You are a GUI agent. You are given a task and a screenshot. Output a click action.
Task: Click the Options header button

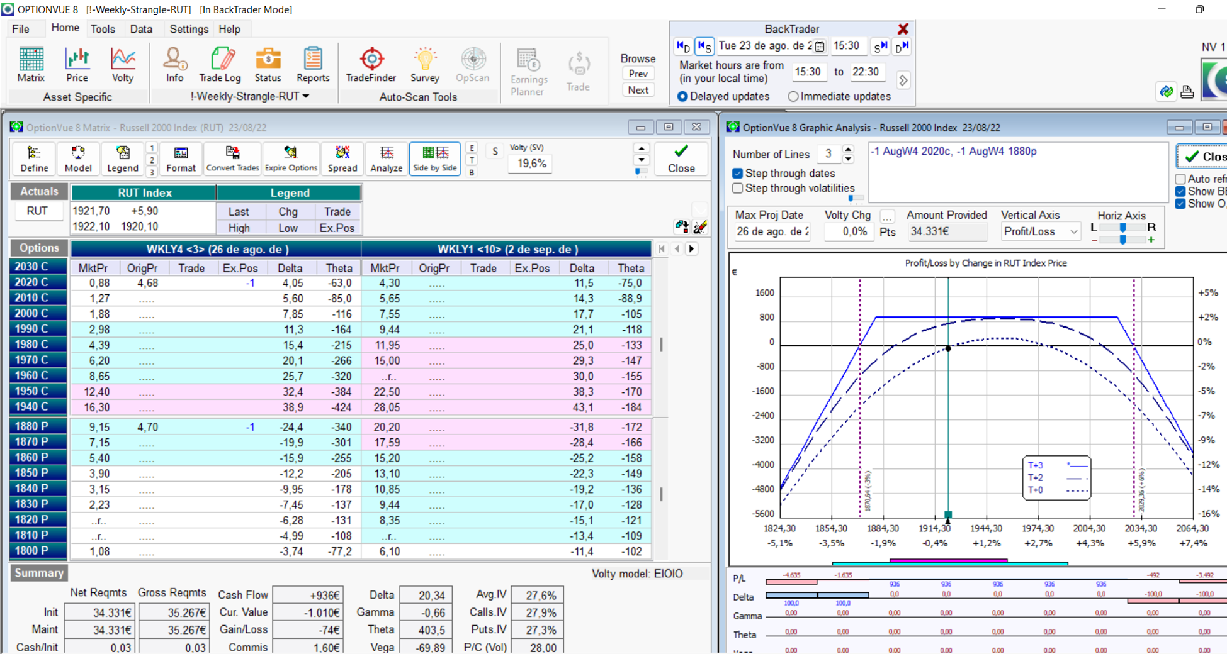click(39, 248)
